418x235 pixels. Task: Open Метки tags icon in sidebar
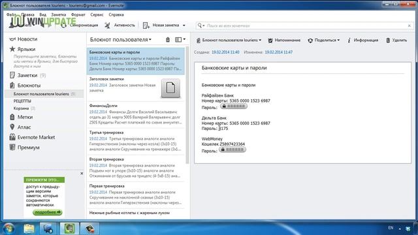click(12, 117)
